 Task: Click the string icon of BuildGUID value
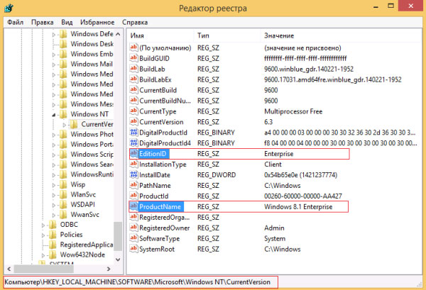[133, 58]
